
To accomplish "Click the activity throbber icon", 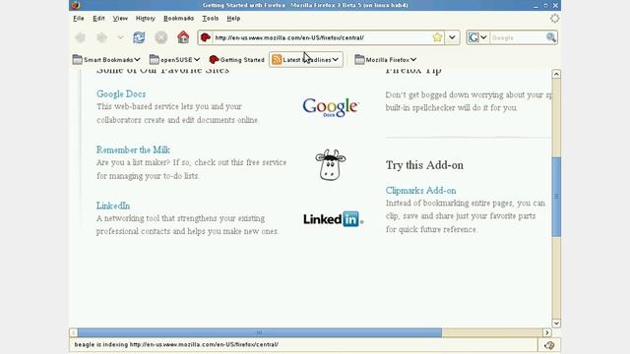I will [x=554, y=18].
